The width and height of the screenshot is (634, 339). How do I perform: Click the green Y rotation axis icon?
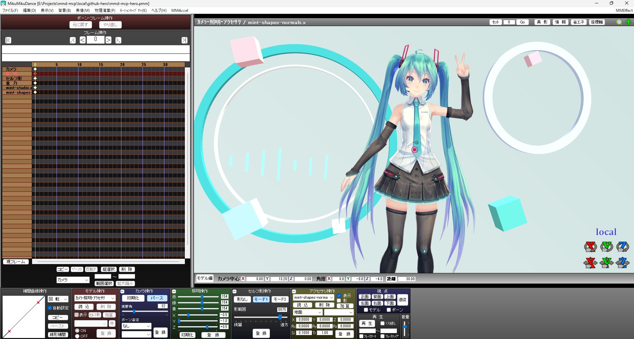tap(607, 246)
